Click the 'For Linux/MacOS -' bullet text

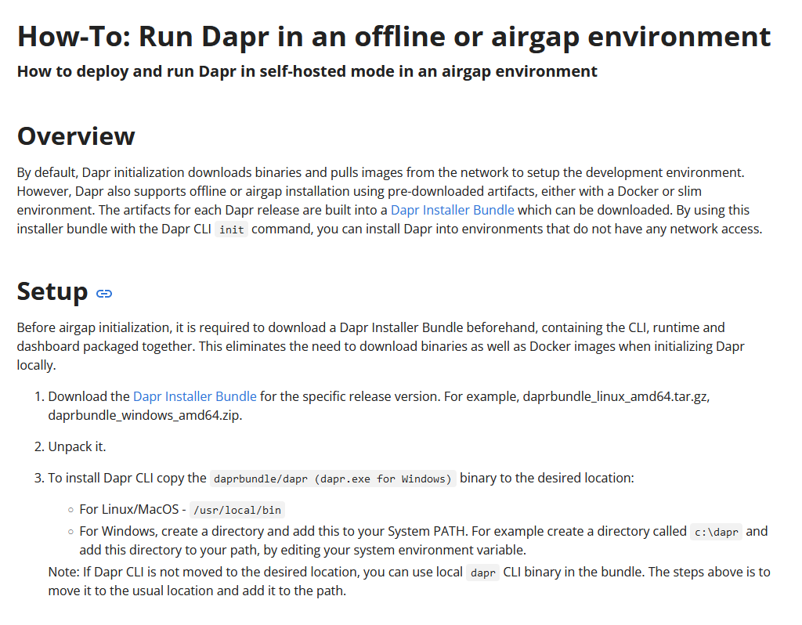pos(132,509)
